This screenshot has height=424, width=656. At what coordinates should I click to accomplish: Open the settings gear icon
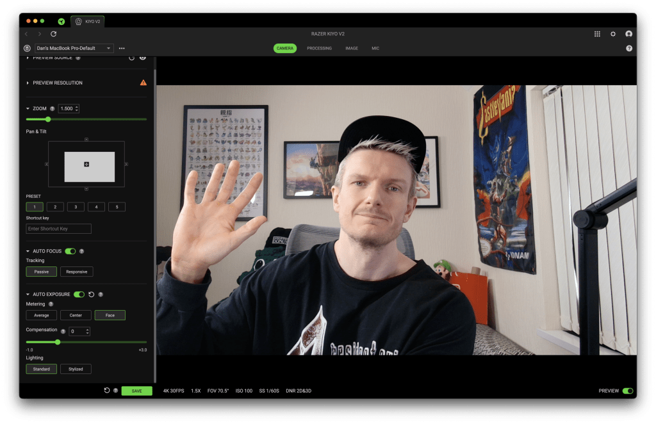(613, 34)
